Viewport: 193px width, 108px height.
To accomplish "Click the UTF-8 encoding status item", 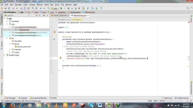I will (x=162, y=101).
